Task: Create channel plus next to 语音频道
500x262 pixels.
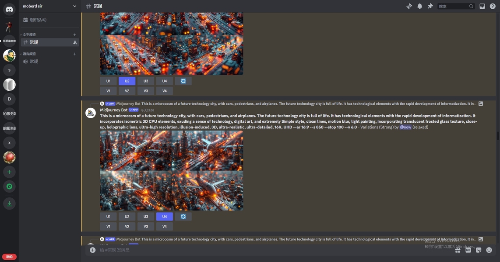Action: [74, 54]
